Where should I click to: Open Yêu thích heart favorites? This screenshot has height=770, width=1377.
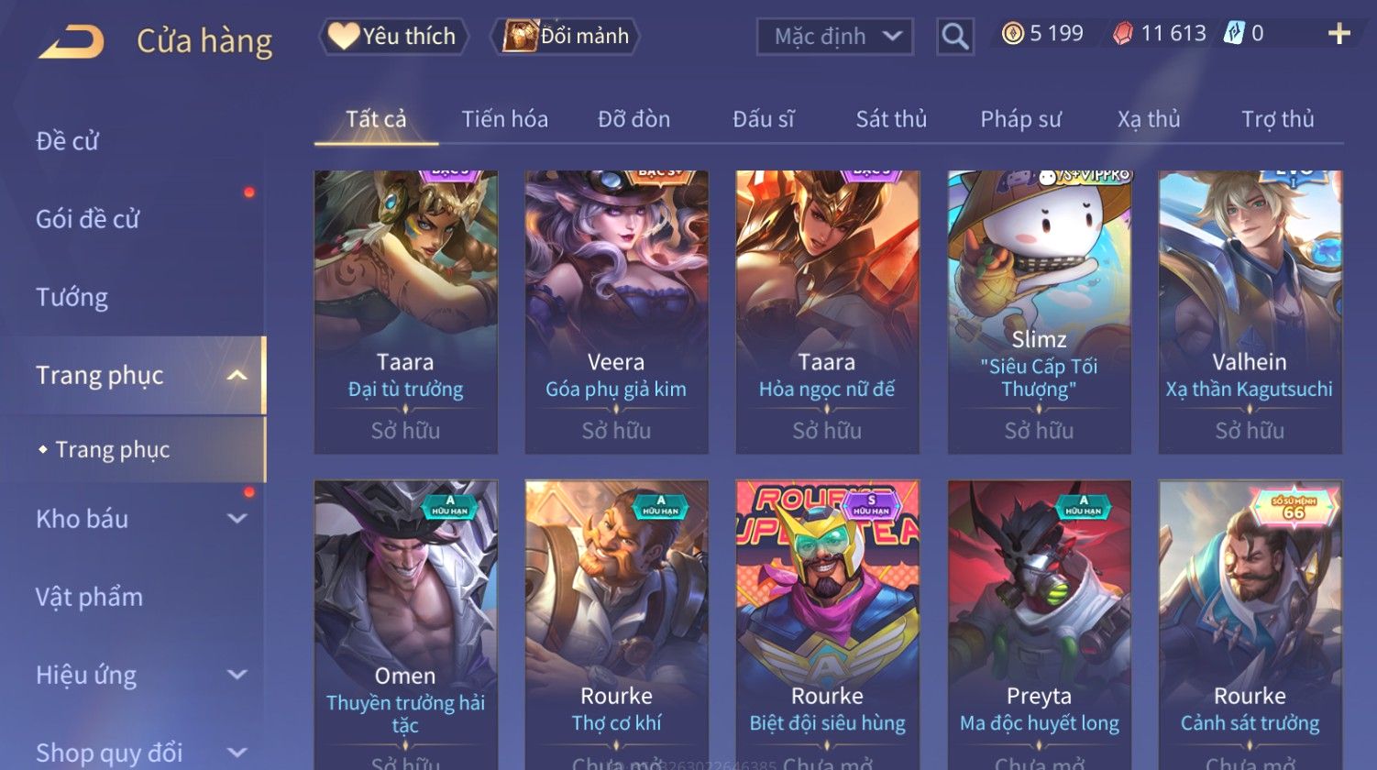393,37
